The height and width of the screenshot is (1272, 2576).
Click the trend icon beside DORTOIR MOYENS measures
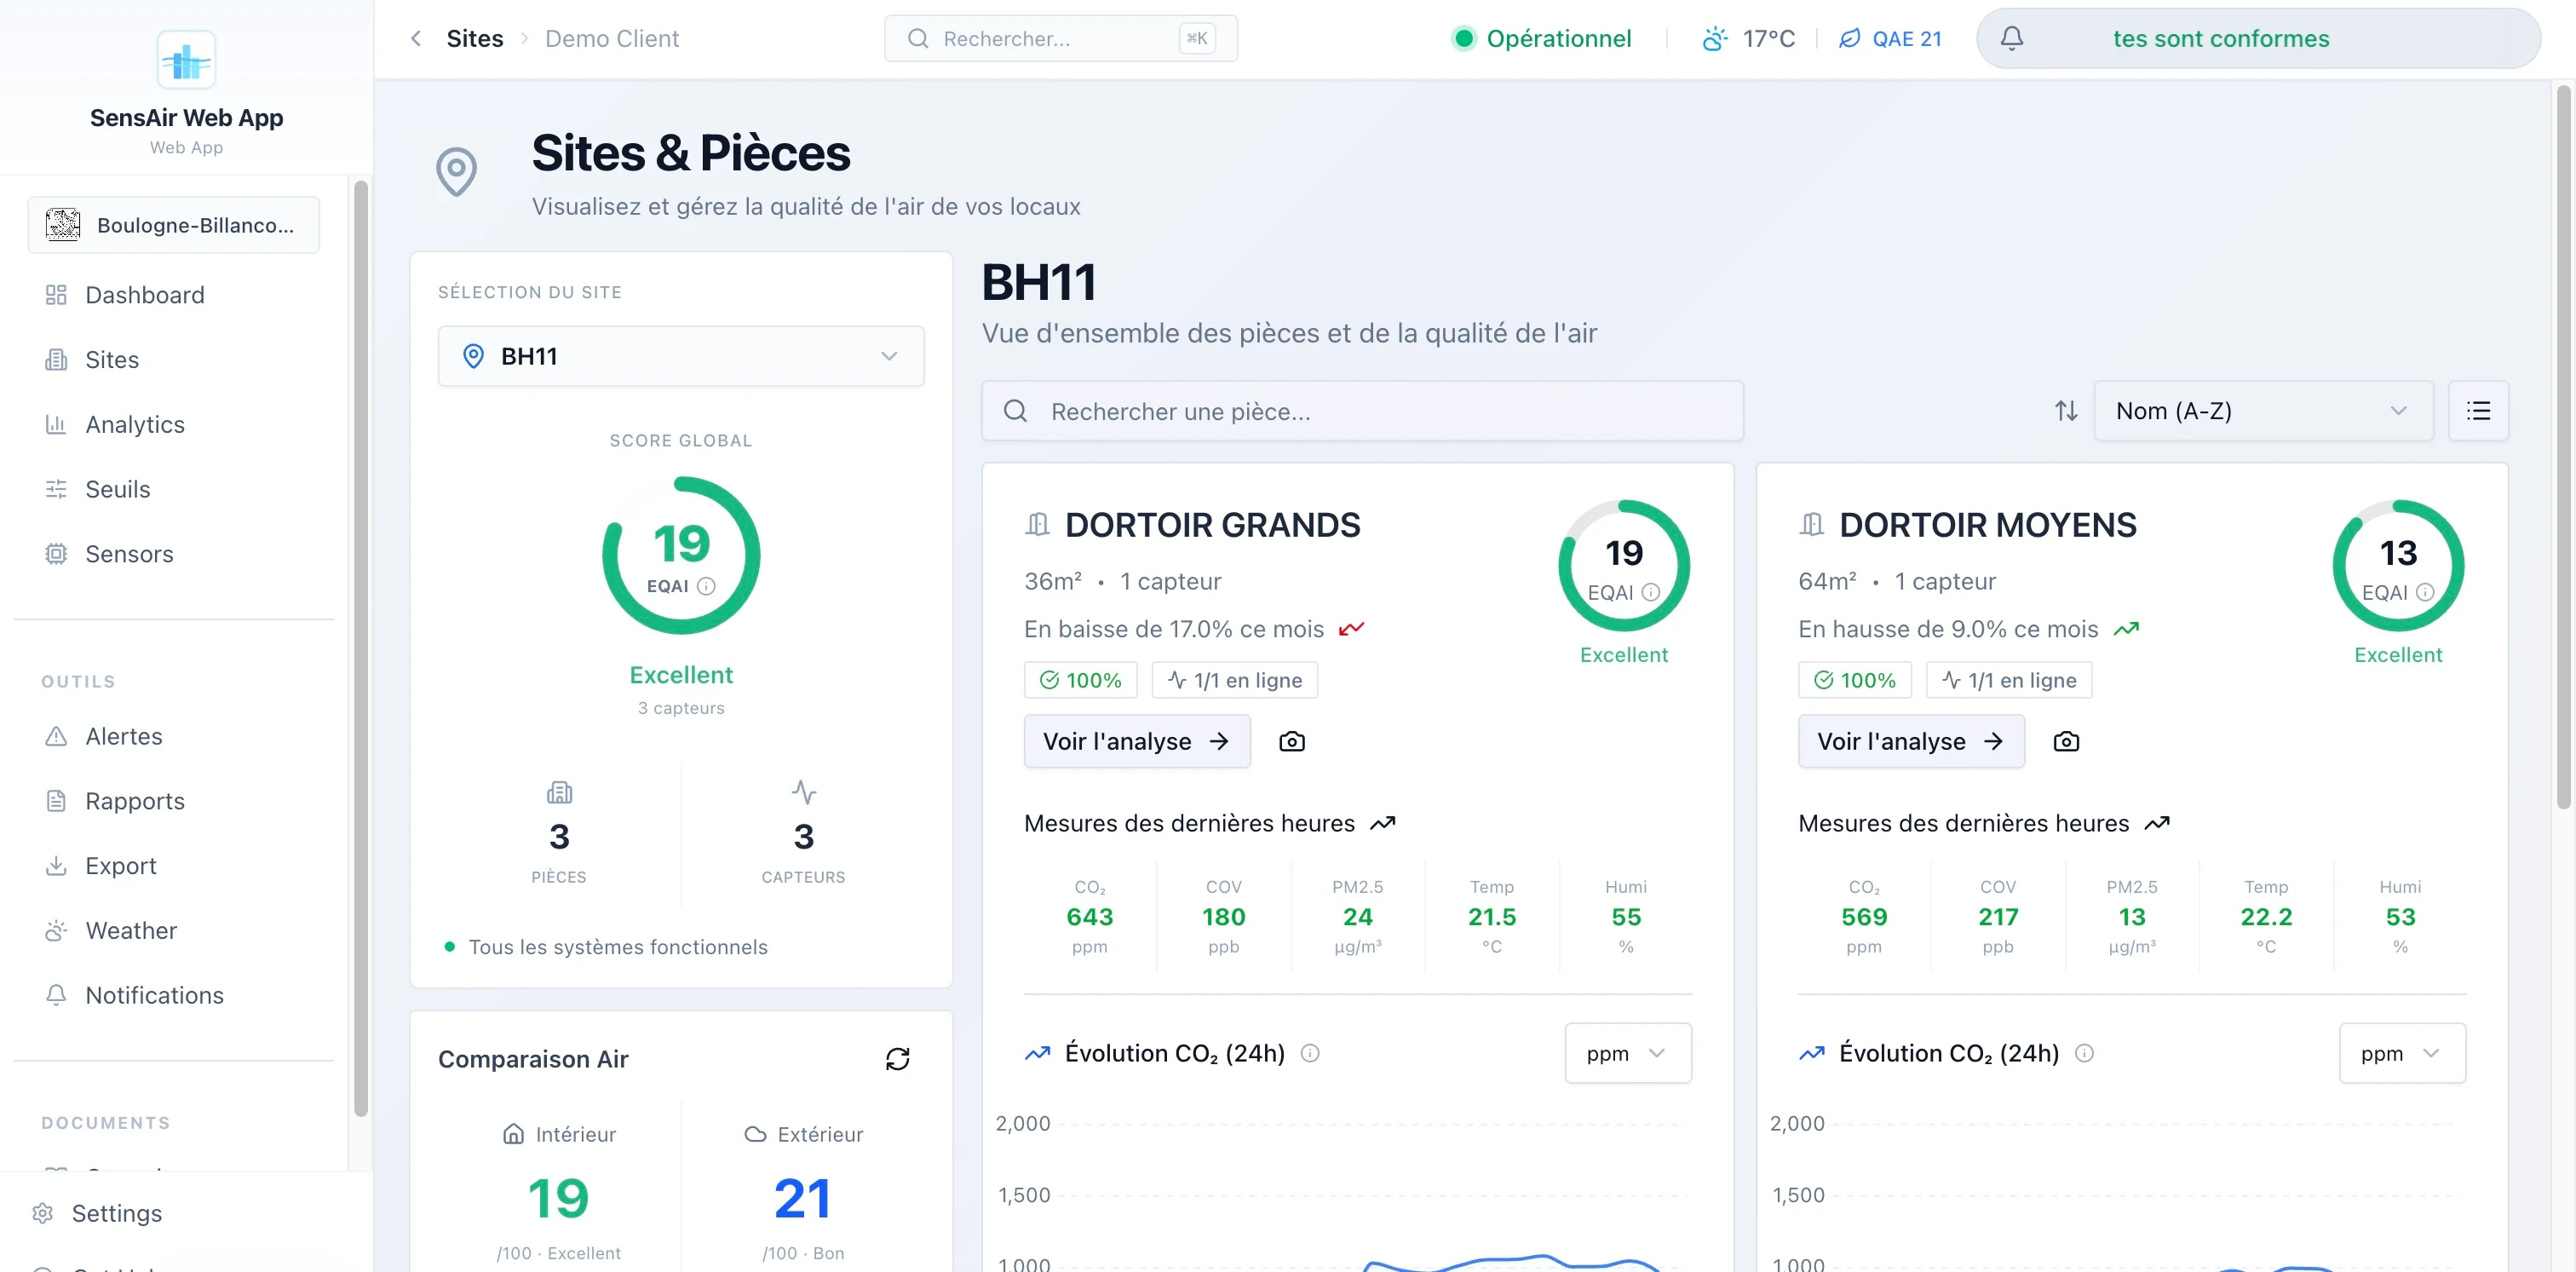[2157, 824]
